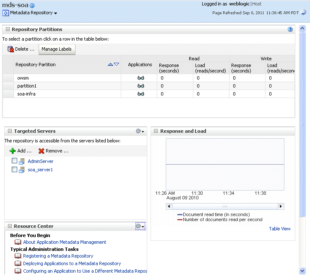
Task: Select the partition1 row
Action: (148, 86)
